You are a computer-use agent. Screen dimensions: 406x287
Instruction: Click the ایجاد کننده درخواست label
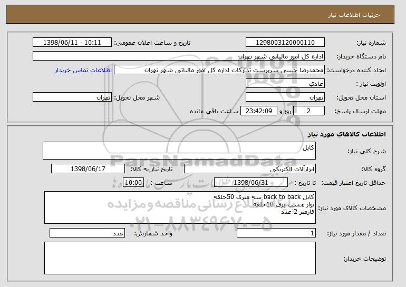[356, 70]
